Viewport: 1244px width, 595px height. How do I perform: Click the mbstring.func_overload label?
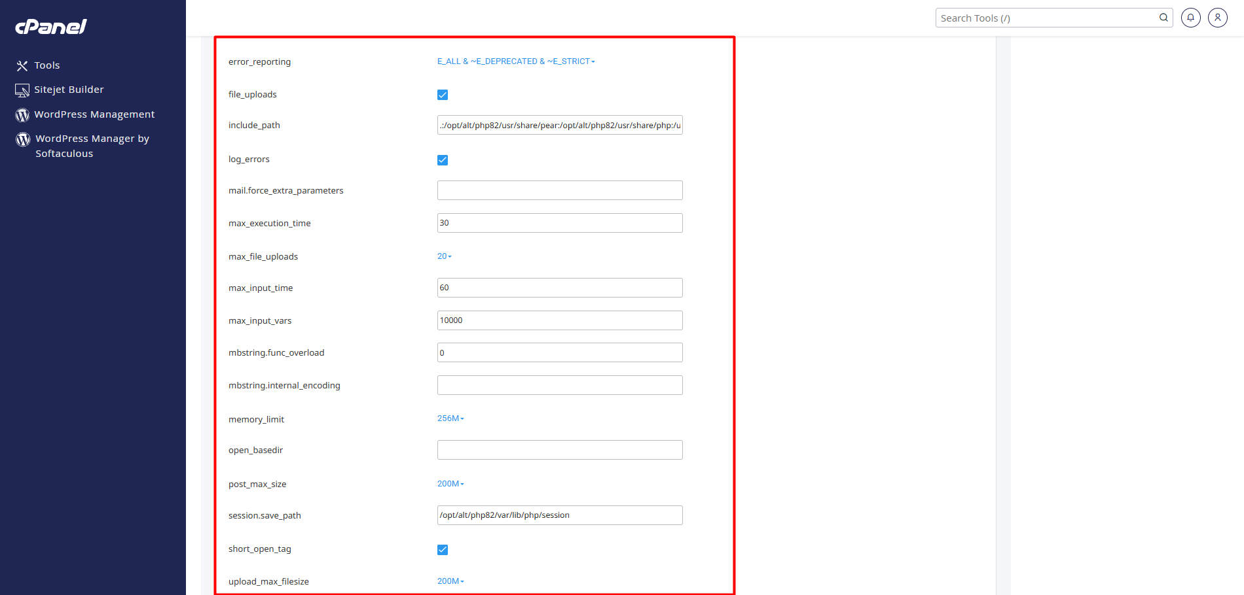[276, 353]
